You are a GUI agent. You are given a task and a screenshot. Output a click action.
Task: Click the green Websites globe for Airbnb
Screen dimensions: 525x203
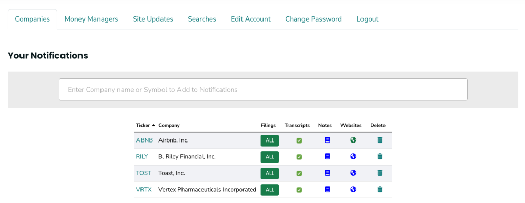click(353, 140)
